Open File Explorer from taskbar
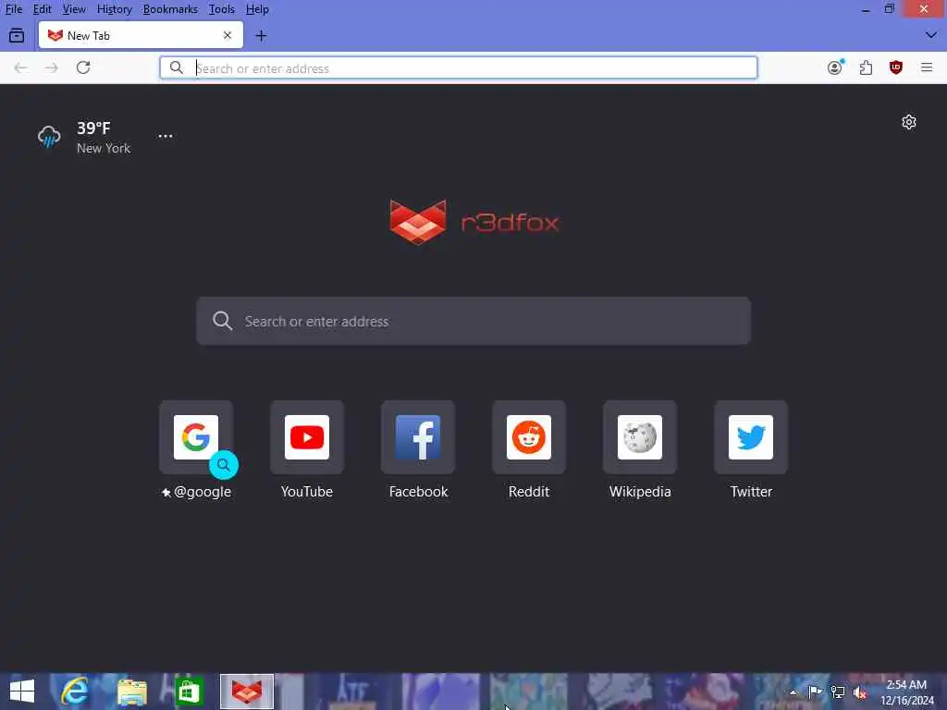 click(x=131, y=692)
